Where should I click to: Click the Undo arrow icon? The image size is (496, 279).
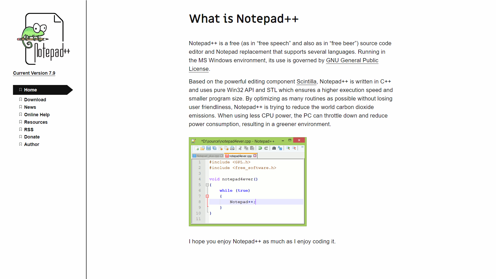[260, 148]
